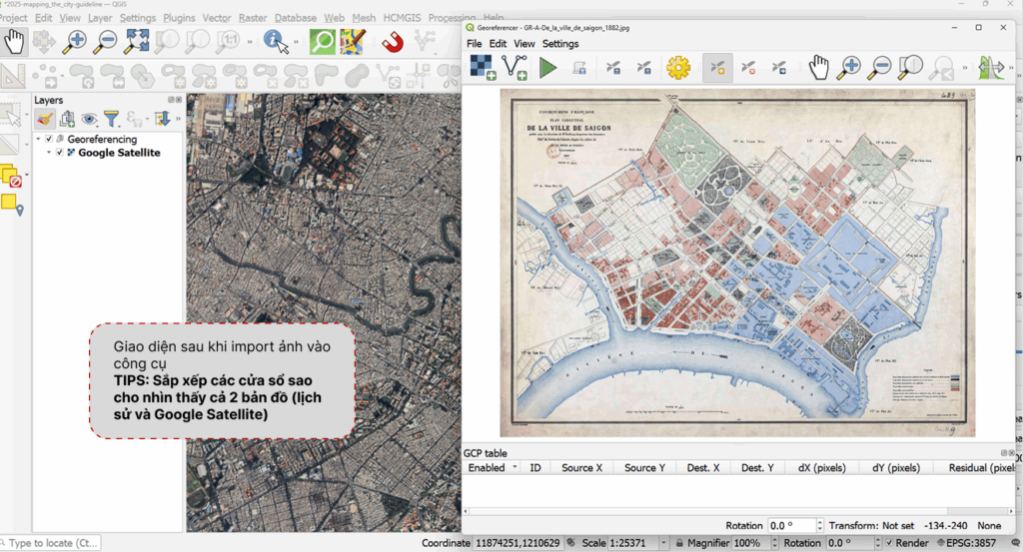Image resolution: width=1023 pixels, height=552 pixels.
Task: Open the Vector menu in QGIS
Action: point(217,18)
